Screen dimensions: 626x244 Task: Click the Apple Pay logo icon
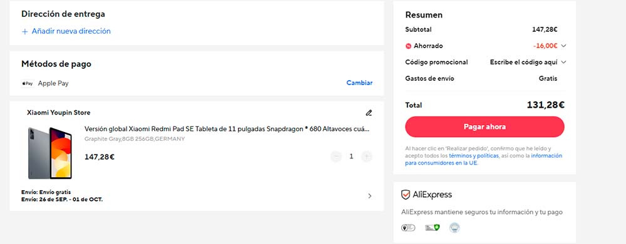point(28,83)
